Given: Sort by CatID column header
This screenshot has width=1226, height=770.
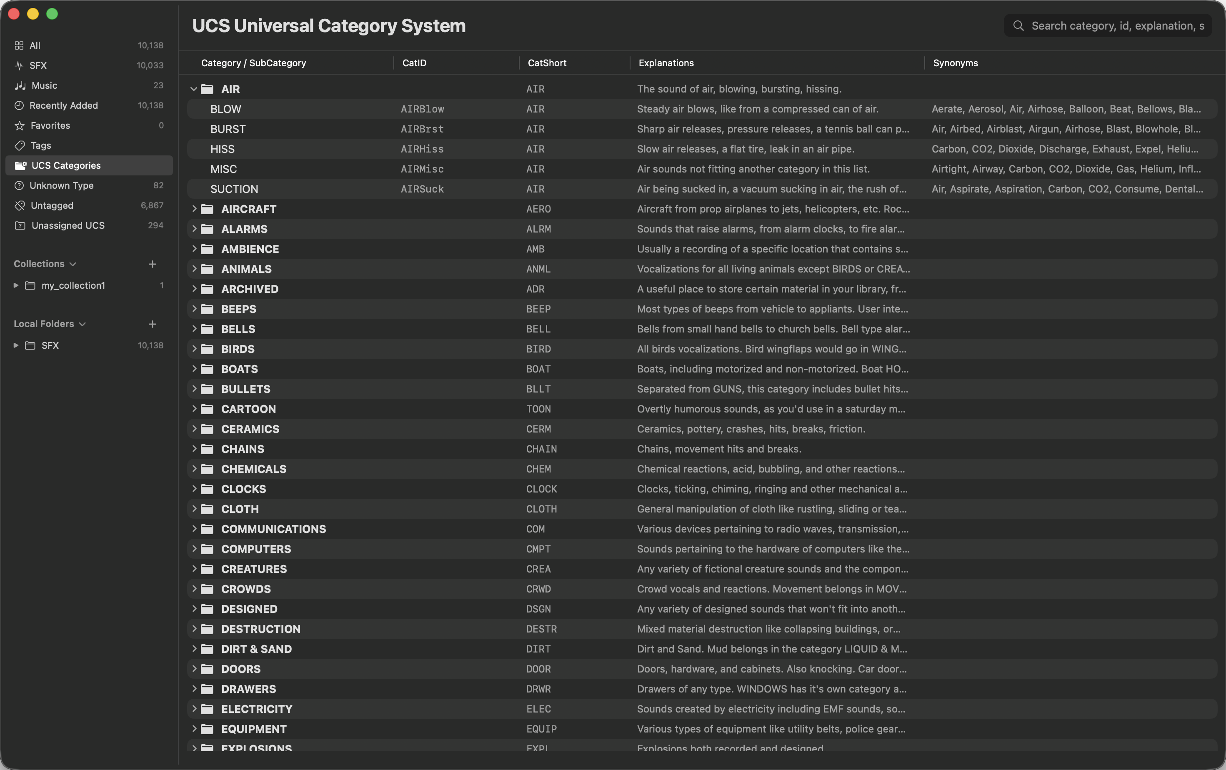Looking at the screenshot, I should (x=415, y=63).
